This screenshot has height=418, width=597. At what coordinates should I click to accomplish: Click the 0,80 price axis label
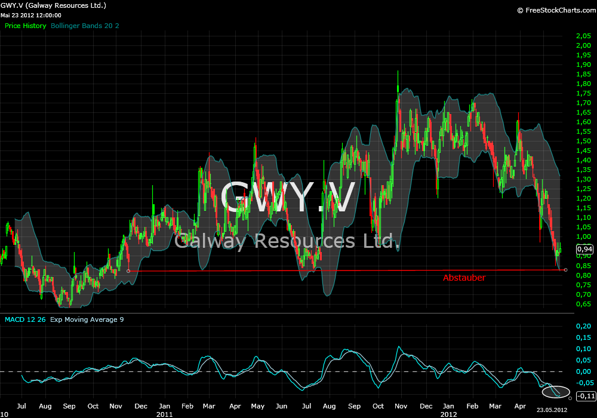coord(584,275)
